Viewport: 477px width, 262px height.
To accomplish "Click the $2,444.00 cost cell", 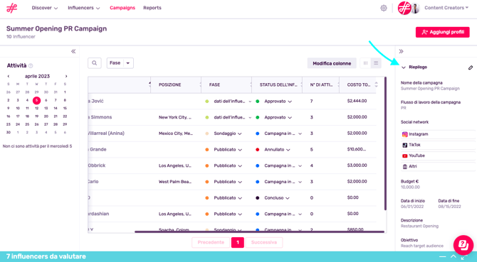I will pos(357,101).
